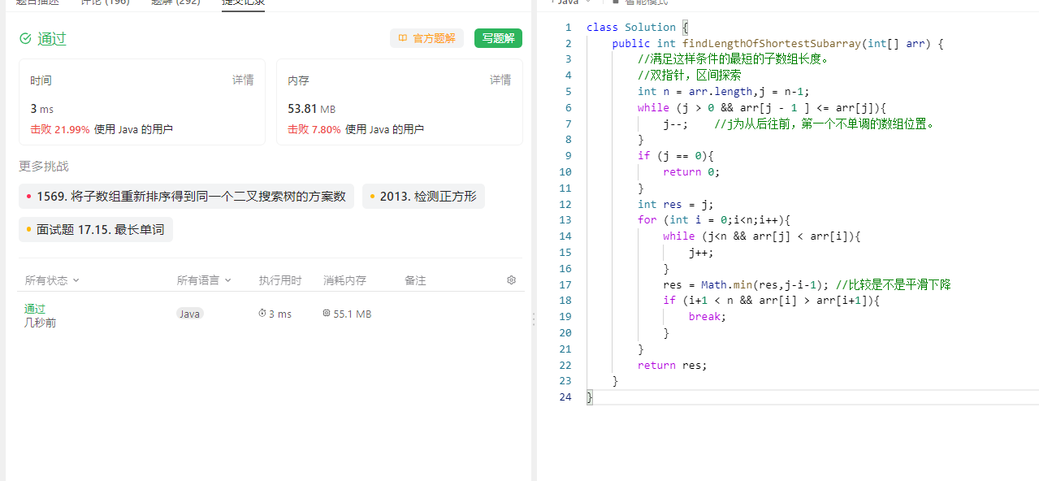1039x481 pixels.
Task: Click the orange dot before problem 2013
Action: coord(372,197)
